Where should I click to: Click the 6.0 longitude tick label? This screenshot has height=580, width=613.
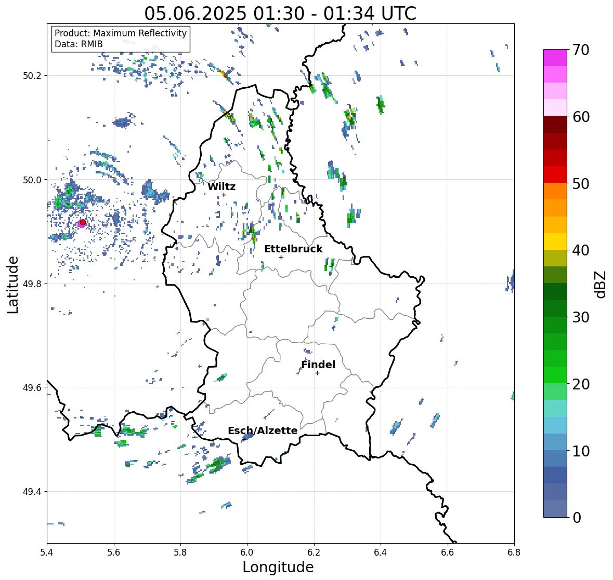point(247,552)
